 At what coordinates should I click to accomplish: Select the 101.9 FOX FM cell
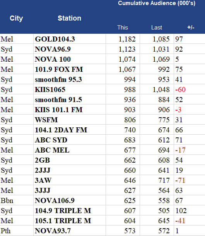click(70, 69)
